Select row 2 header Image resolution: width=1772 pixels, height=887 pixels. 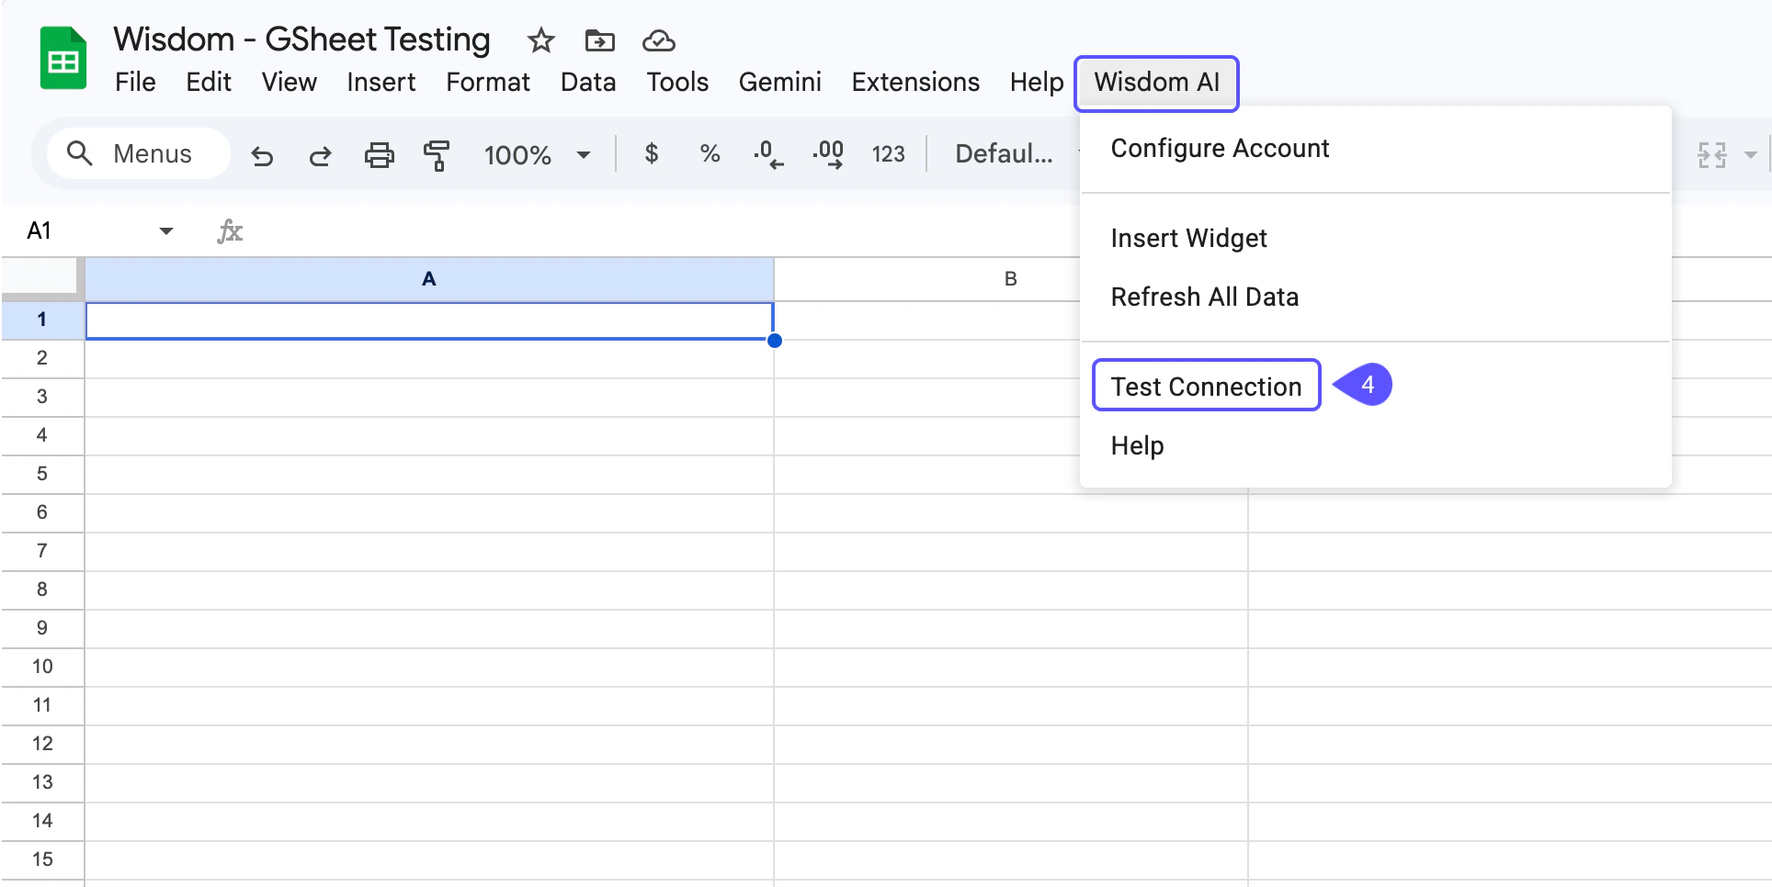tap(42, 358)
